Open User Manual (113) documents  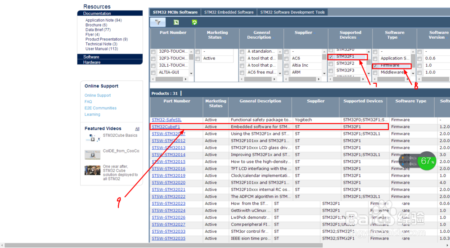point(102,49)
